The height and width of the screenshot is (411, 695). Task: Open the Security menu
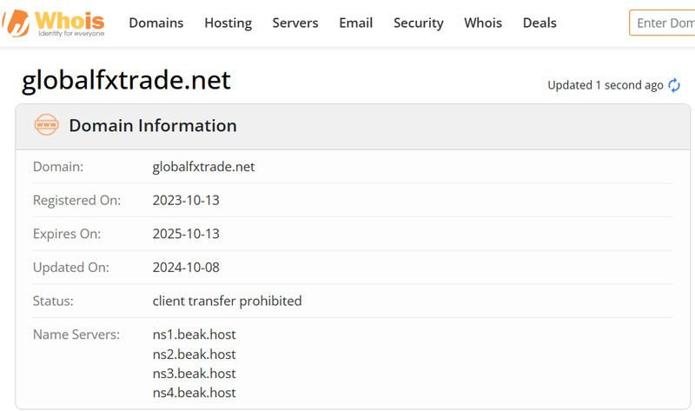click(419, 23)
